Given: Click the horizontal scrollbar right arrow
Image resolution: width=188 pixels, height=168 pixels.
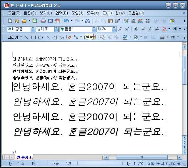Looking at the screenshot, I should tap(179, 157).
